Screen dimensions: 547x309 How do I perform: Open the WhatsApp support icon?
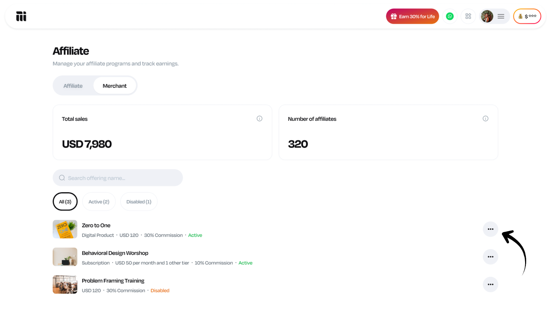point(450,16)
